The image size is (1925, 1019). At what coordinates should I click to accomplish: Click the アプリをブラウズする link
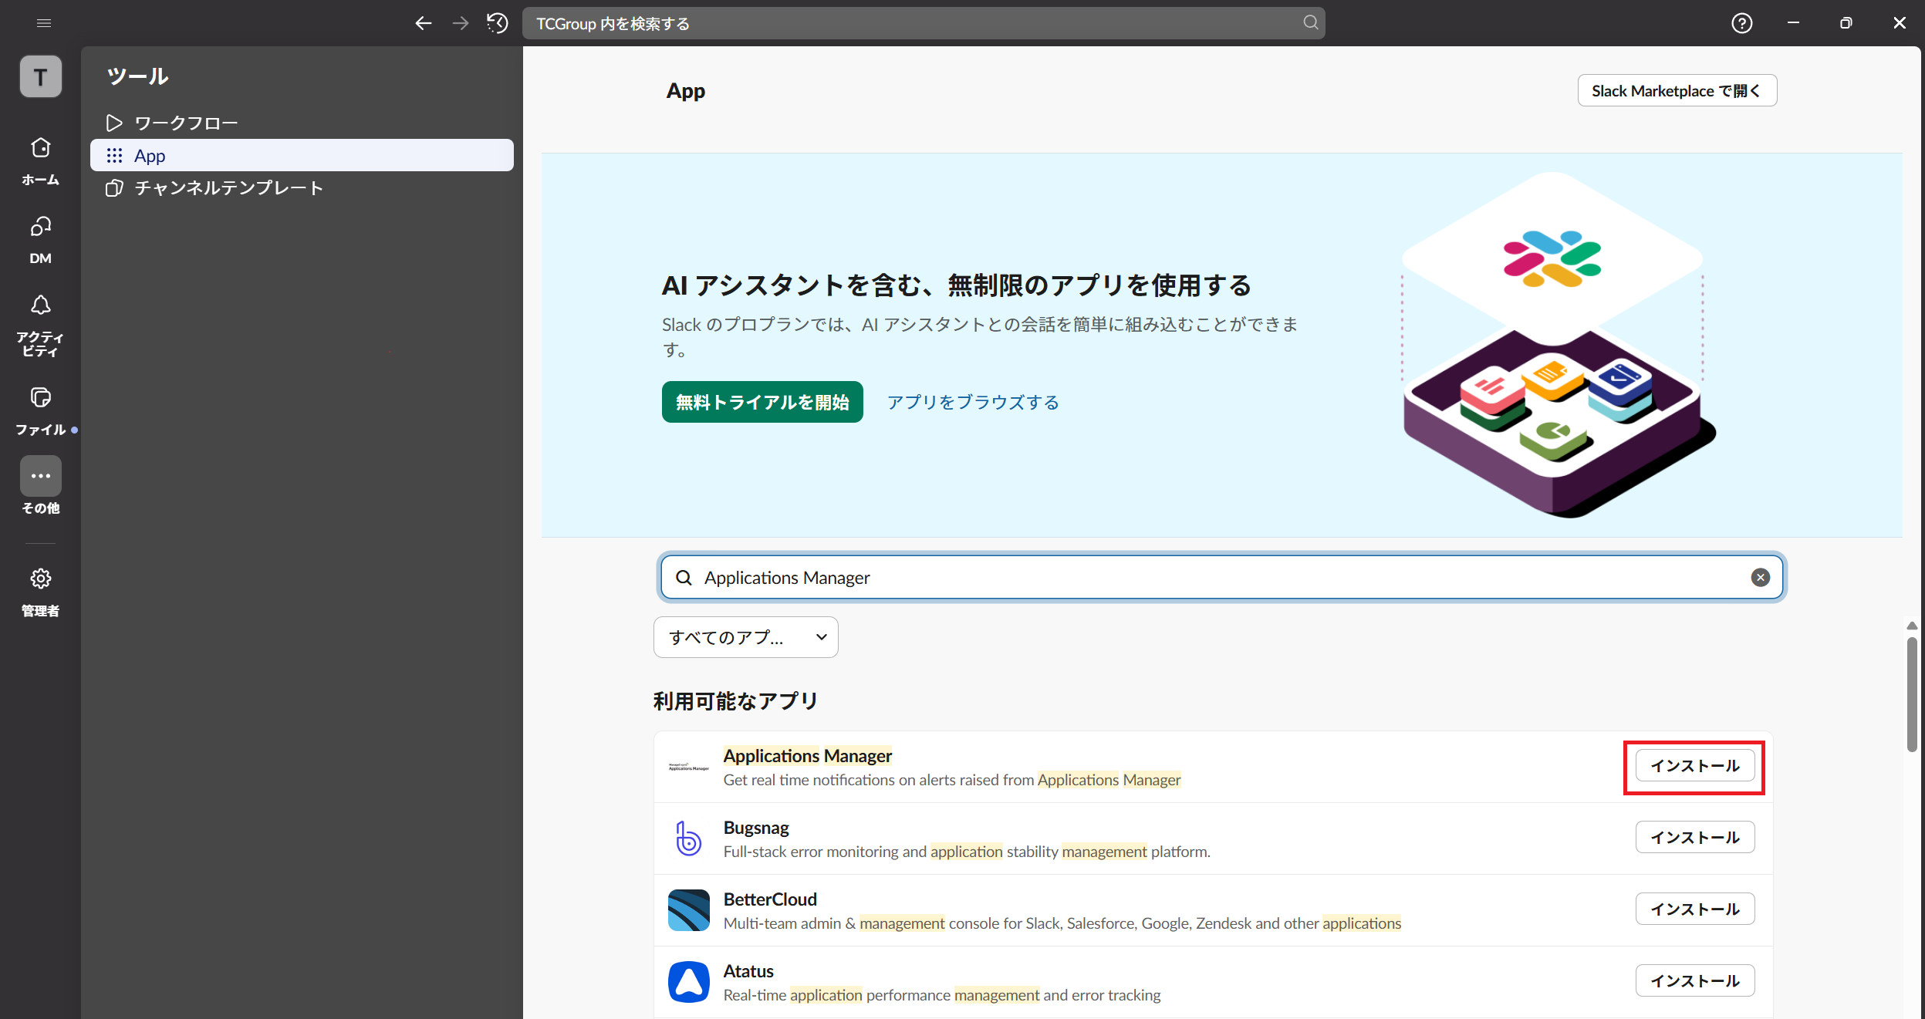click(x=972, y=402)
